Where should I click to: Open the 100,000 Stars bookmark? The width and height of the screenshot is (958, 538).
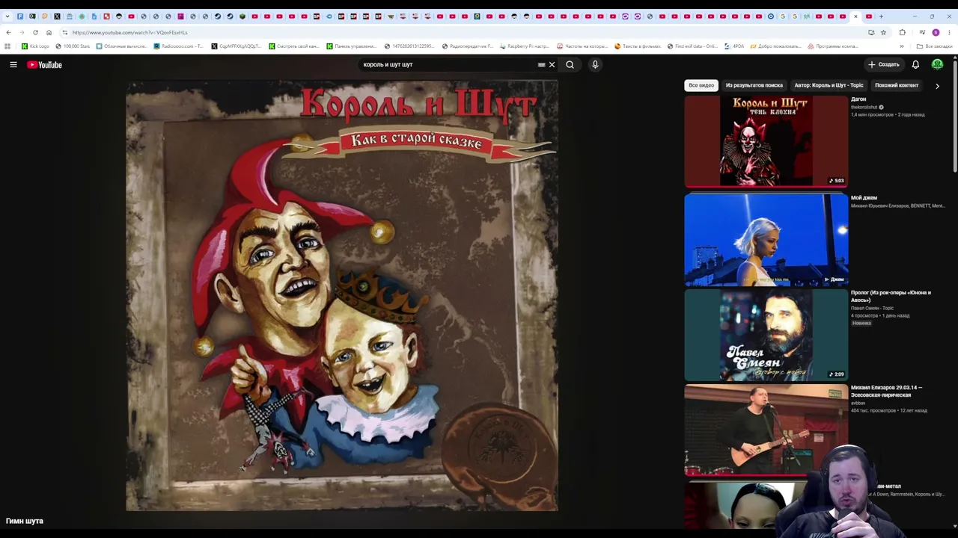(x=73, y=46)
